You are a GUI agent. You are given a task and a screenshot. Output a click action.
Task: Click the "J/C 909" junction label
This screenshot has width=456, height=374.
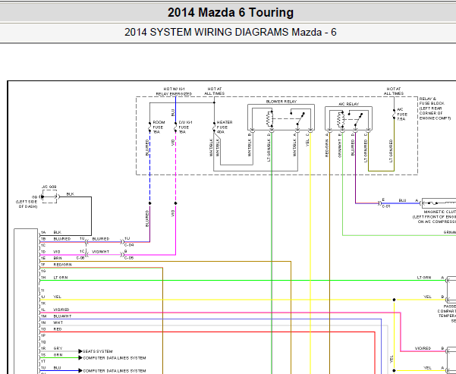pos(49,187)
